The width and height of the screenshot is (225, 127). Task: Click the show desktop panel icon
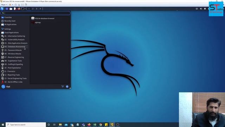7,9
